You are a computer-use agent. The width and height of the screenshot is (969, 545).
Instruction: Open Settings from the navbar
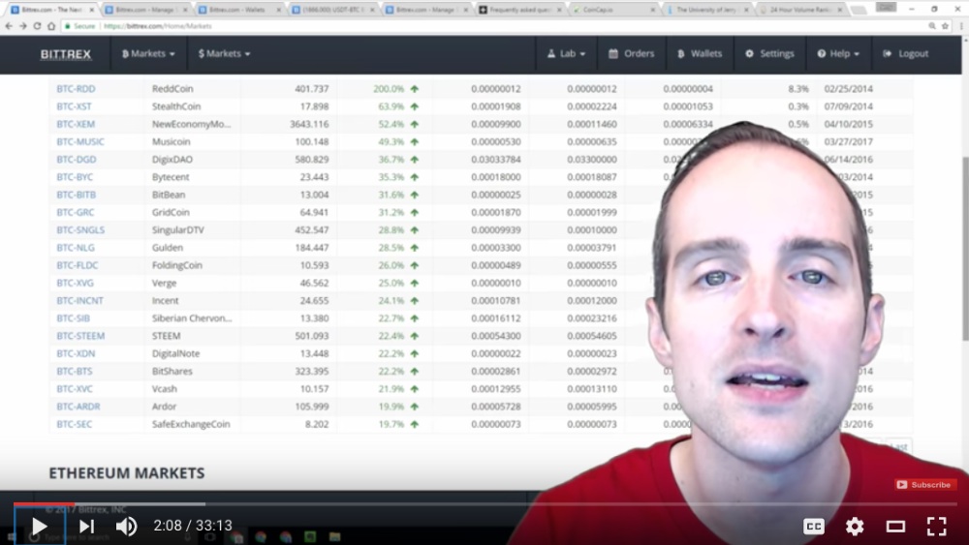point(769,53)
